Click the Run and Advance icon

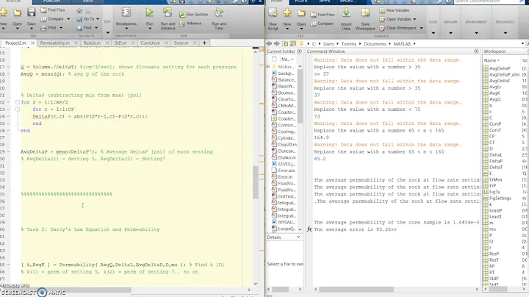168,12
